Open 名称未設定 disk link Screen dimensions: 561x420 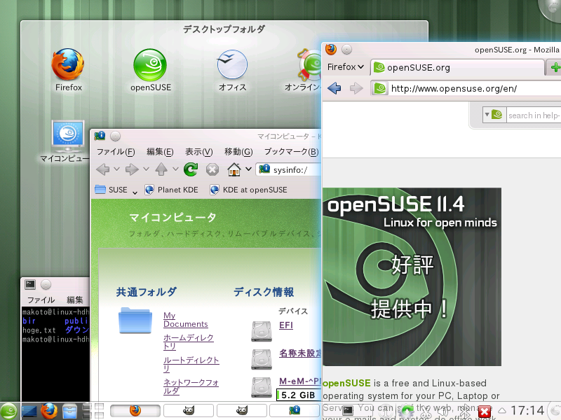(300, 353)
